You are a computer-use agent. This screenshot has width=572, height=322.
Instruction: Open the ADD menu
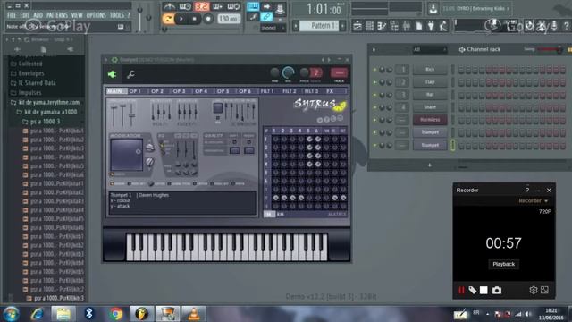[38, 15]
